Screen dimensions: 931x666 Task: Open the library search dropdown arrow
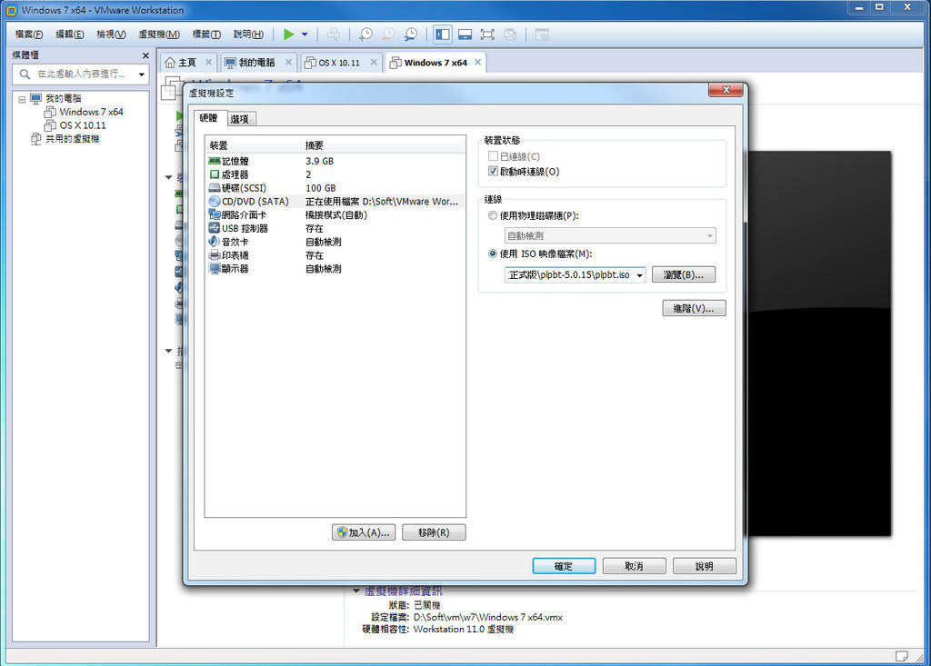click(142, 75)
